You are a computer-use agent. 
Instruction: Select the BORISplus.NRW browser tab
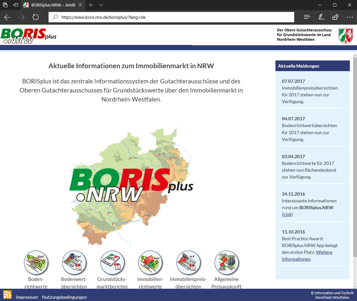pyautogui.click(x=53, y=5)
